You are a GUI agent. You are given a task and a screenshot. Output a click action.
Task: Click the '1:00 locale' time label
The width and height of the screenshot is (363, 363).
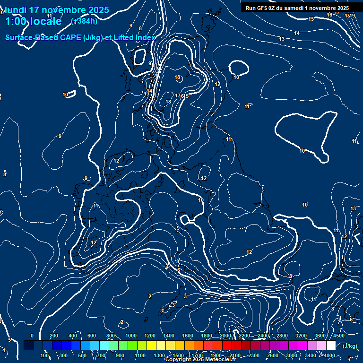34,22
